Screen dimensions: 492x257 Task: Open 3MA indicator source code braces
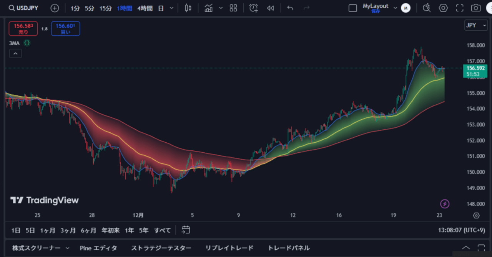(27, 43)
